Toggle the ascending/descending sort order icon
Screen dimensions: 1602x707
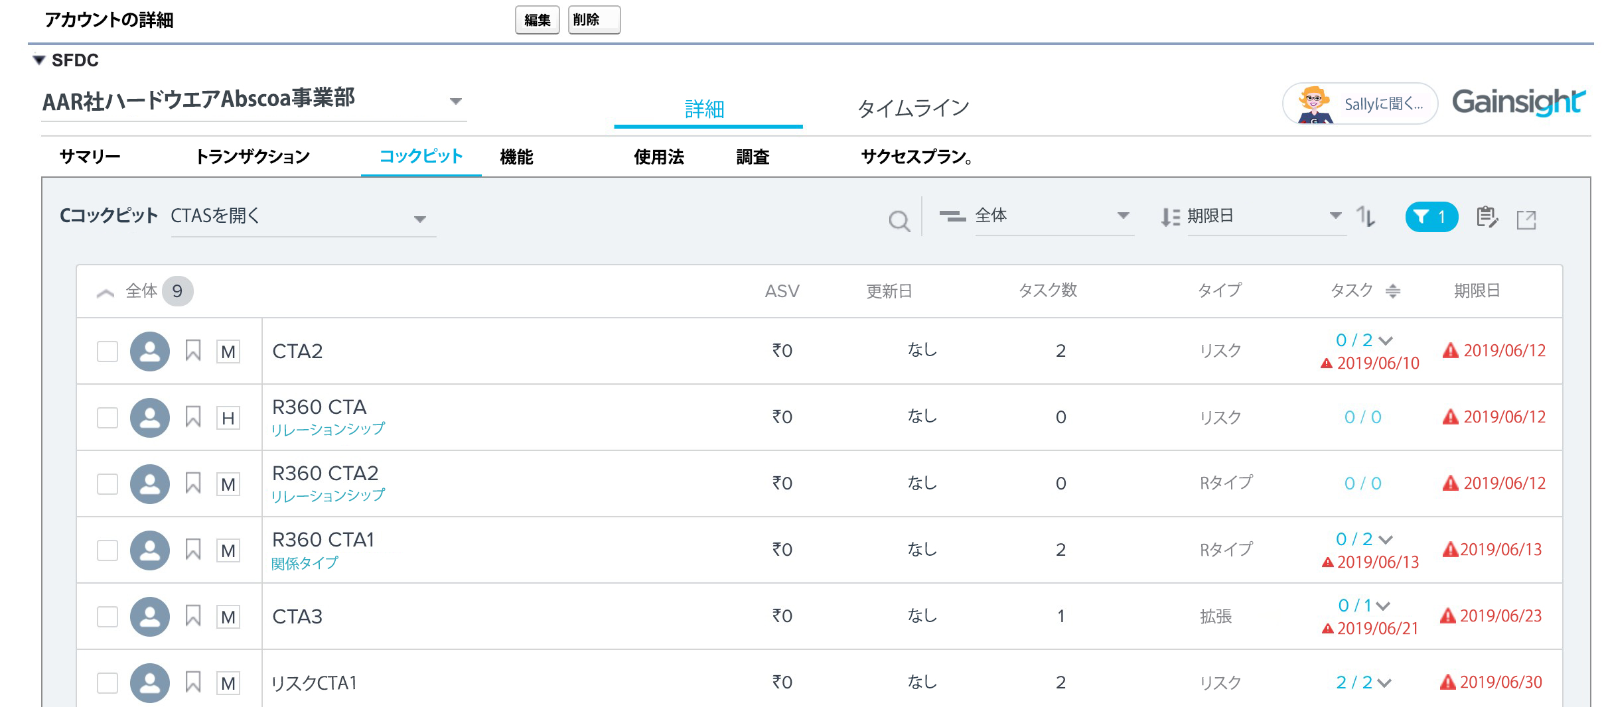click(1366, 216)
